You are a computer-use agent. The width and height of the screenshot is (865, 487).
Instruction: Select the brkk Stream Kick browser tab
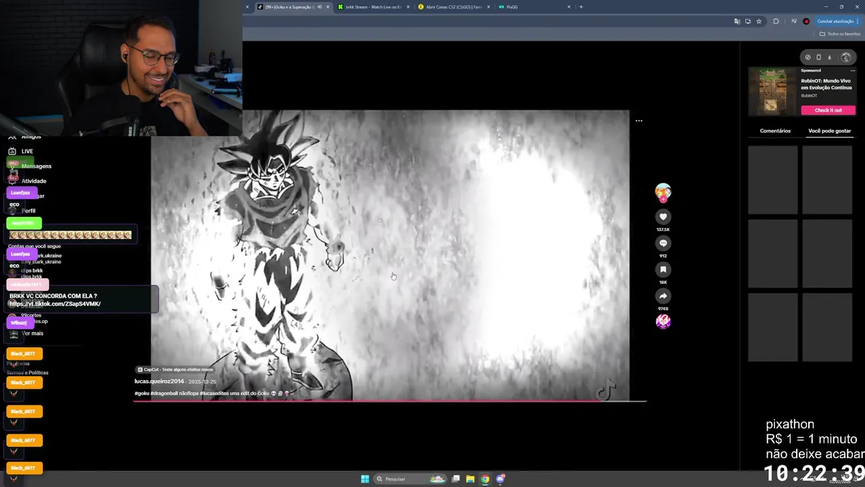[x=373, y=7]
